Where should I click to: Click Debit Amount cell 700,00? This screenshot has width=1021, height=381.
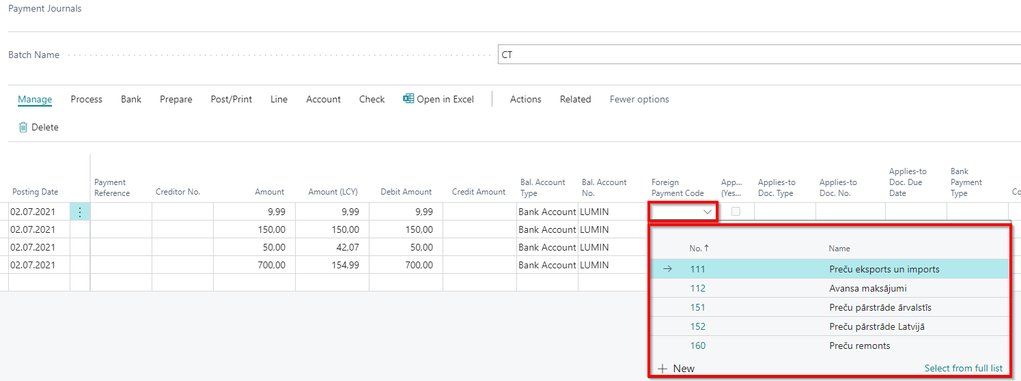406,265
